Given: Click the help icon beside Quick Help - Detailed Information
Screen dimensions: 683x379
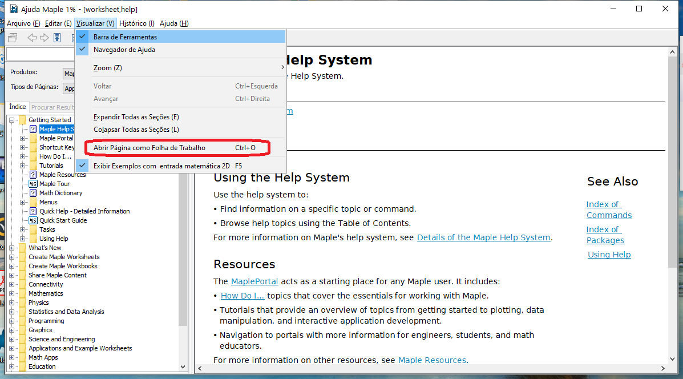Looking at the screenshot, I should click(x=33, y=211).
